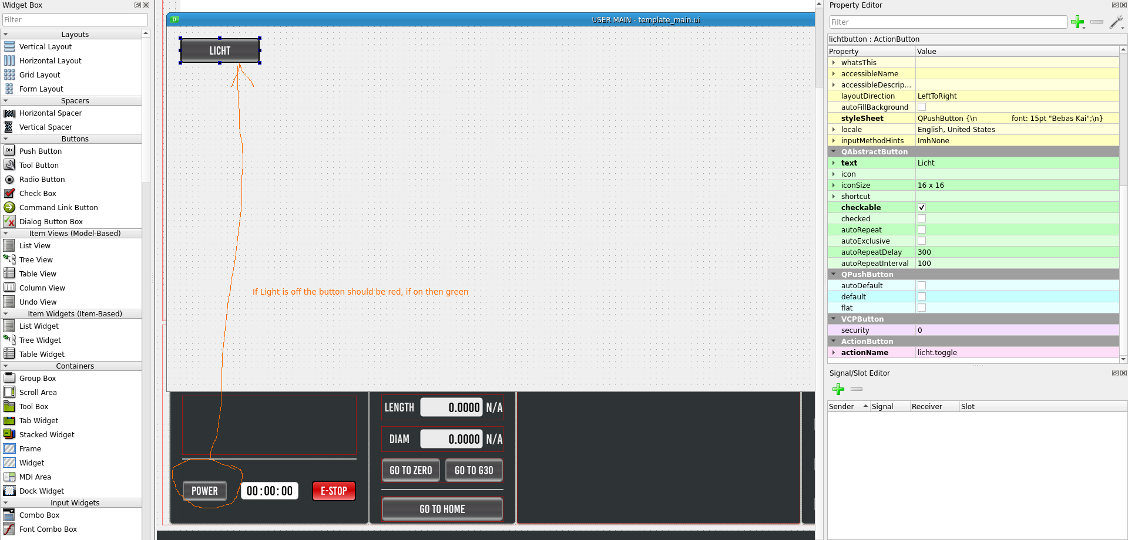Add a connection in Signal/Slot Editor
The height and width of the screenshot is (540, 1128).
click(838, 389)
